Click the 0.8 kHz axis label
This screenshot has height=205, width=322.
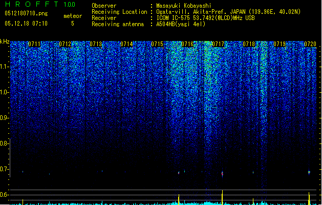tap(4, 143)
